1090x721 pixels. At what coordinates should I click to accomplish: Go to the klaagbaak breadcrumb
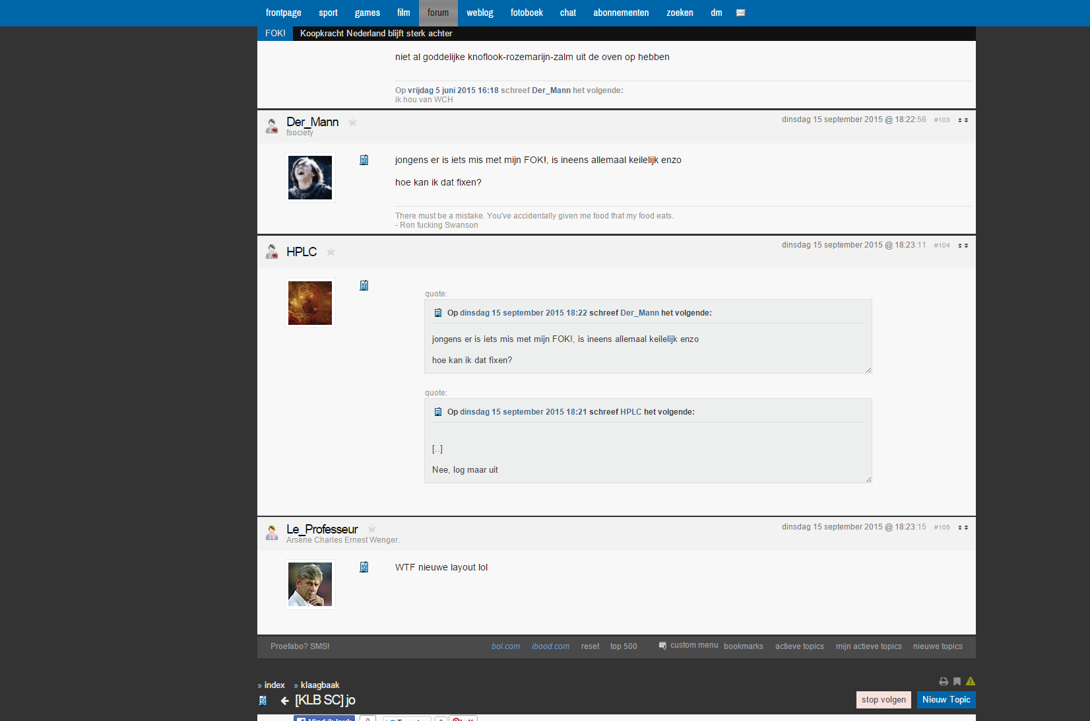tap(320, 685)
